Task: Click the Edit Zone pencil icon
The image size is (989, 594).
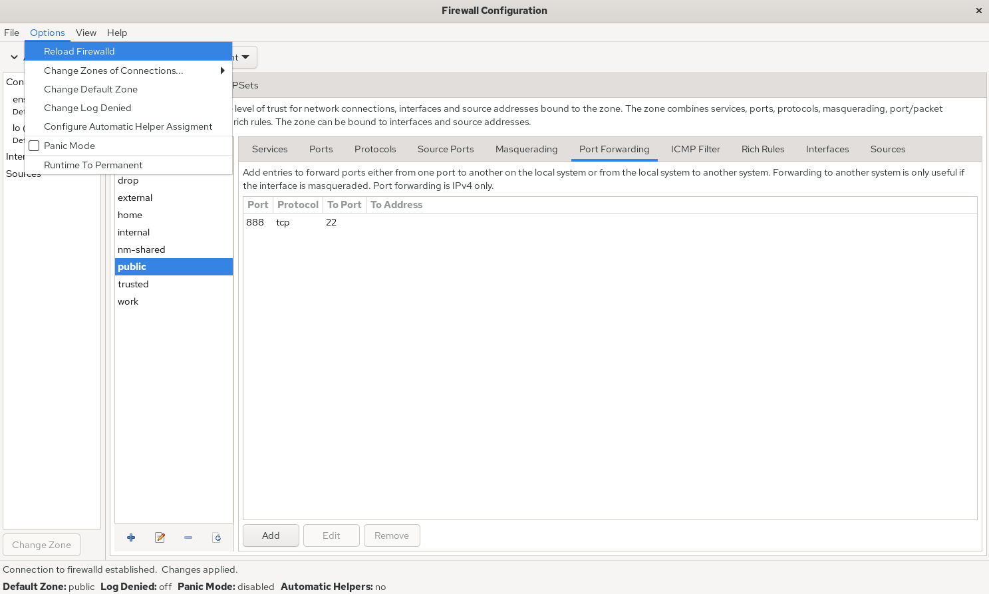Action: 160,537
